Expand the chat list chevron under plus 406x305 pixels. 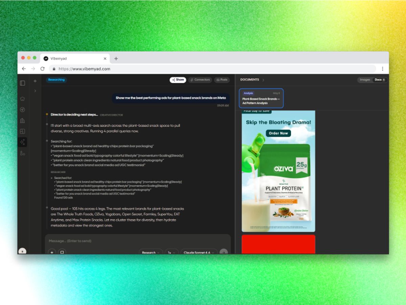[x=35, y=91]
